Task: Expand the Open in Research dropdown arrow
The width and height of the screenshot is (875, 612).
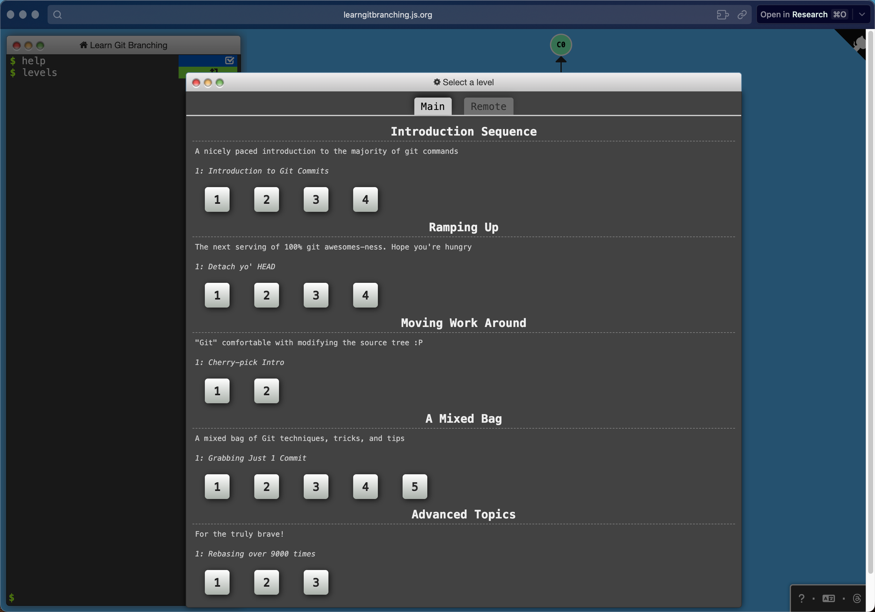Action: (x=862, y=15)
